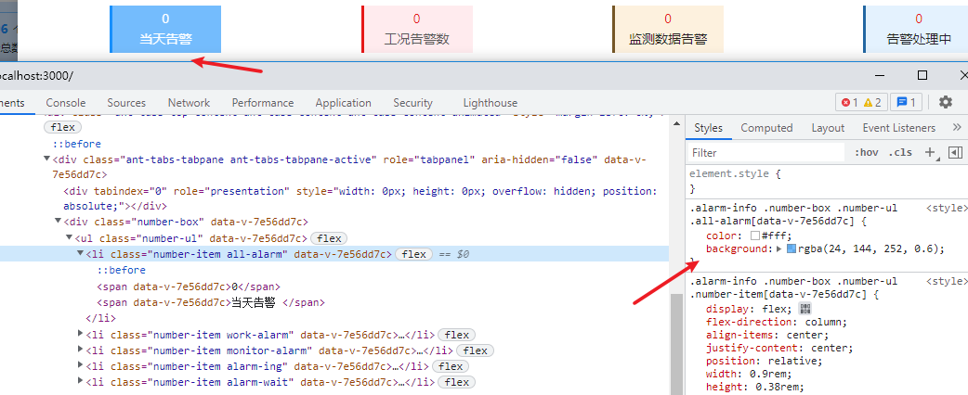This screenshot has width=968, height=395.
Task: Show more Styles pane tabs chevron
Action: 957,128
